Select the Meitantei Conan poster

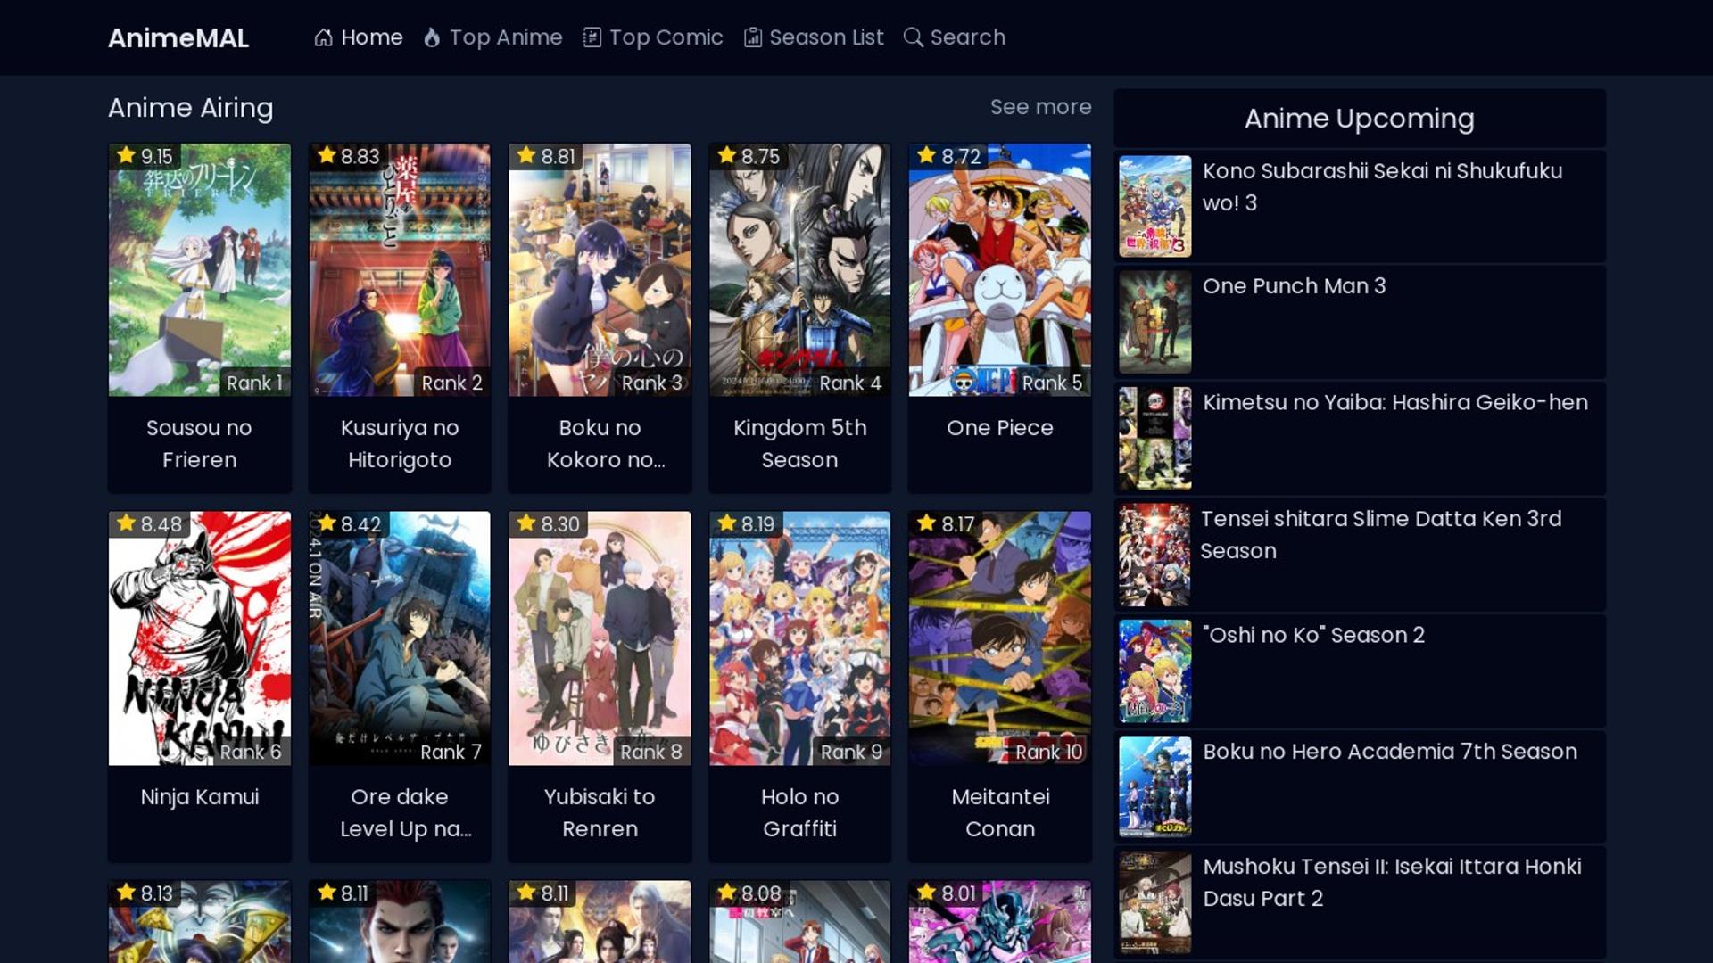[1000, 638]
